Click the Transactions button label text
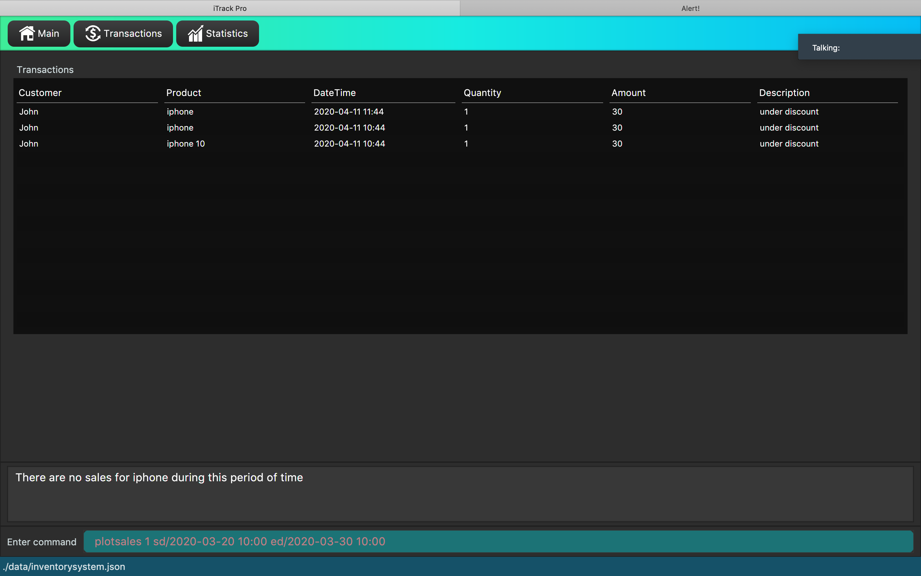This screenshot has width=921, height=576. [x=132, y=34]
